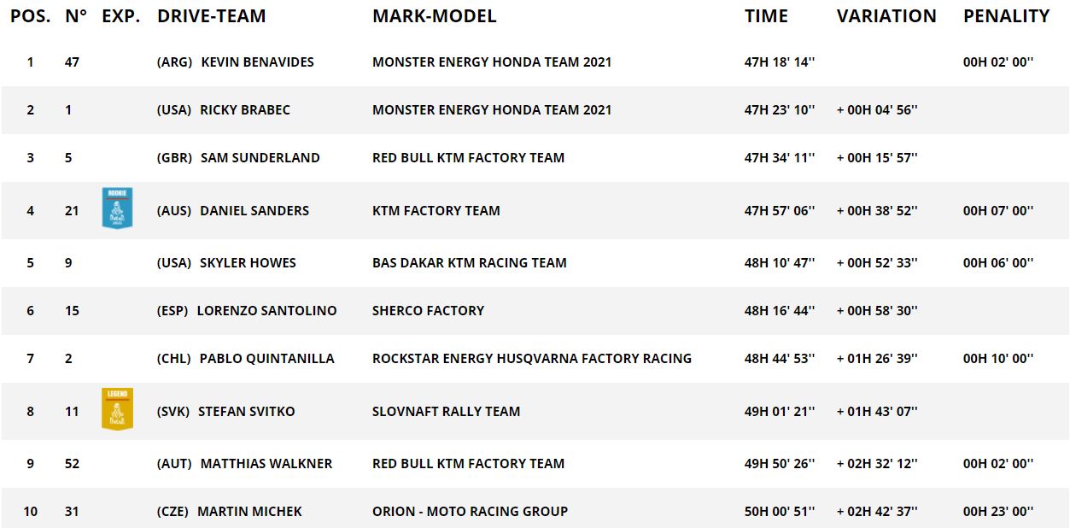Click Matthias Walkner rider name
Viewport: 1070px width, 528px height.
point(266,464)
